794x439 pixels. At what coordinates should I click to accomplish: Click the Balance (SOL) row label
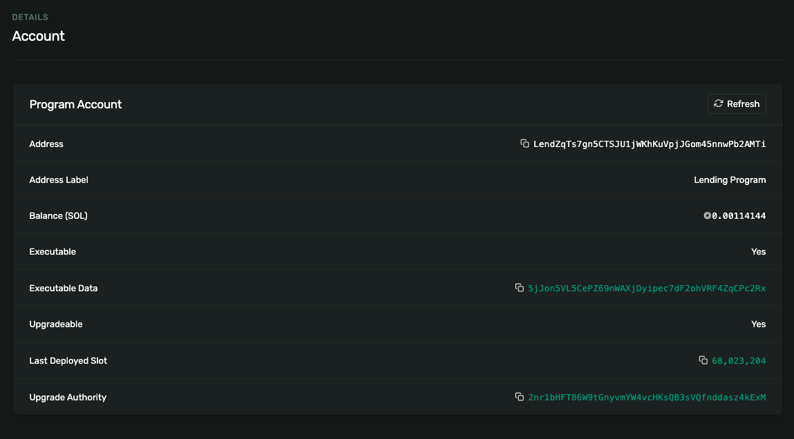(58, 216)
